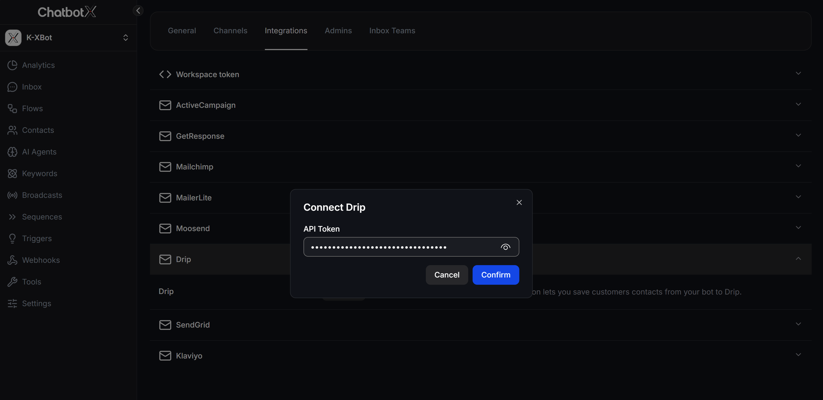
Task: Click the SendGrid integration label
Action: [193, 325]
